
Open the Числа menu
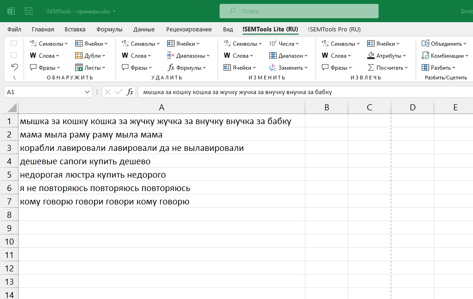click(x=284, y=44)
